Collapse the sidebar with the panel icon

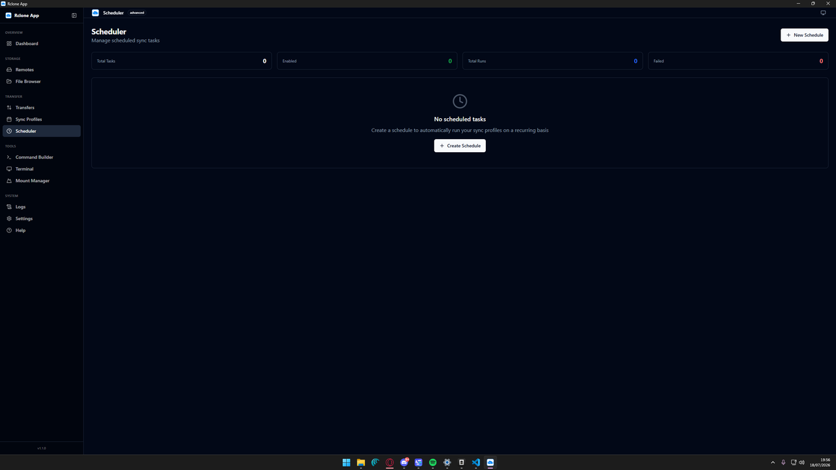tap(74, 16)
